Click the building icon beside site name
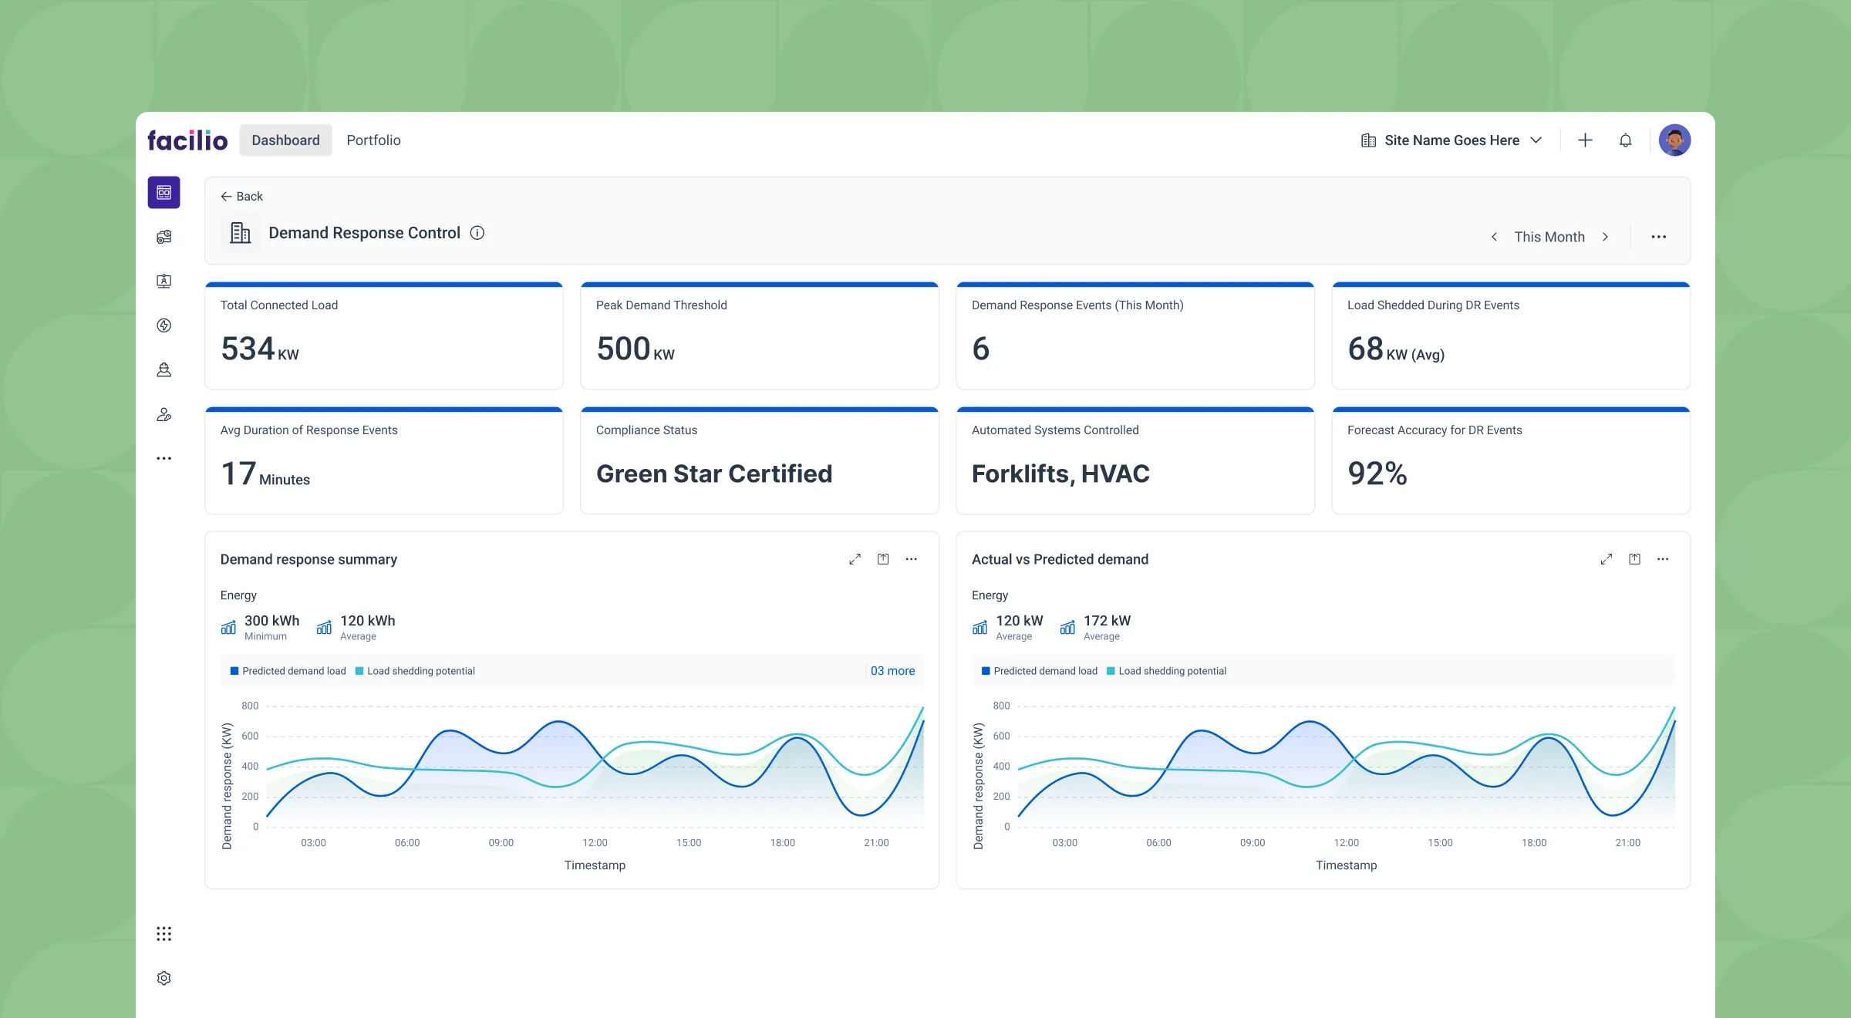The image size is (1851, 1018). [1368, 140]
